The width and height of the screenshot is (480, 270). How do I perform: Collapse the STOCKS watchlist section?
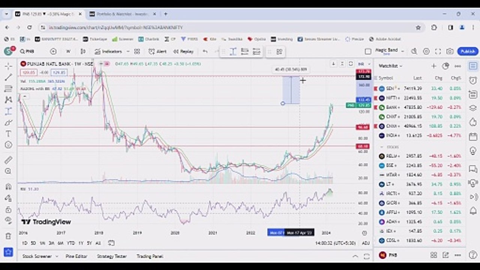point(382,147)
